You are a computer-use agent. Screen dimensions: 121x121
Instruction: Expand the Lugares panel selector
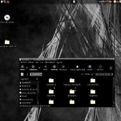click(24, 79)
